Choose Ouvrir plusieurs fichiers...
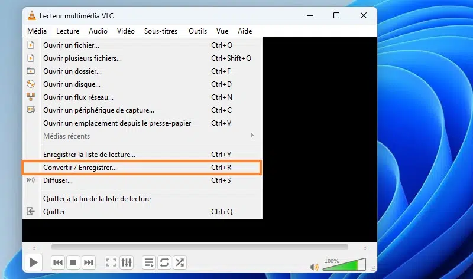 [142, 58]
